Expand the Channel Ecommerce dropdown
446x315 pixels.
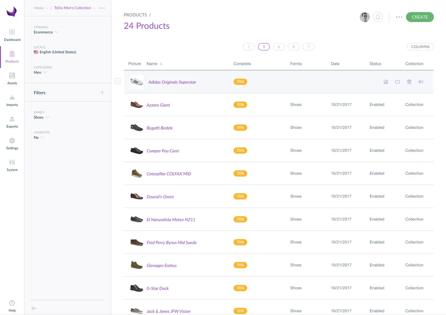(x=46, y=32)
